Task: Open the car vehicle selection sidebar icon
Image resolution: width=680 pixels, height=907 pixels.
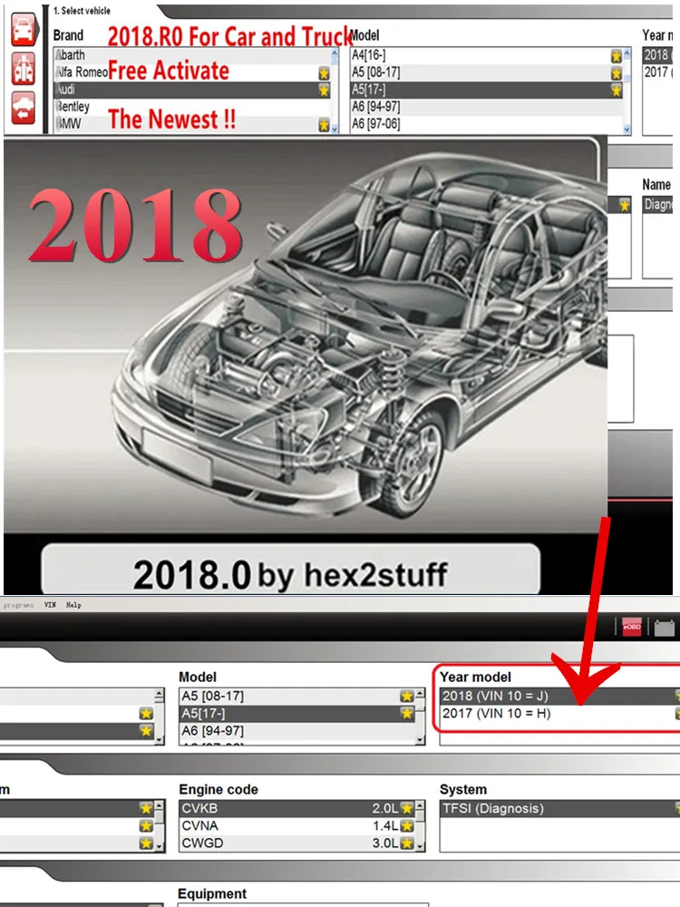Action: (x=24, y=30)
